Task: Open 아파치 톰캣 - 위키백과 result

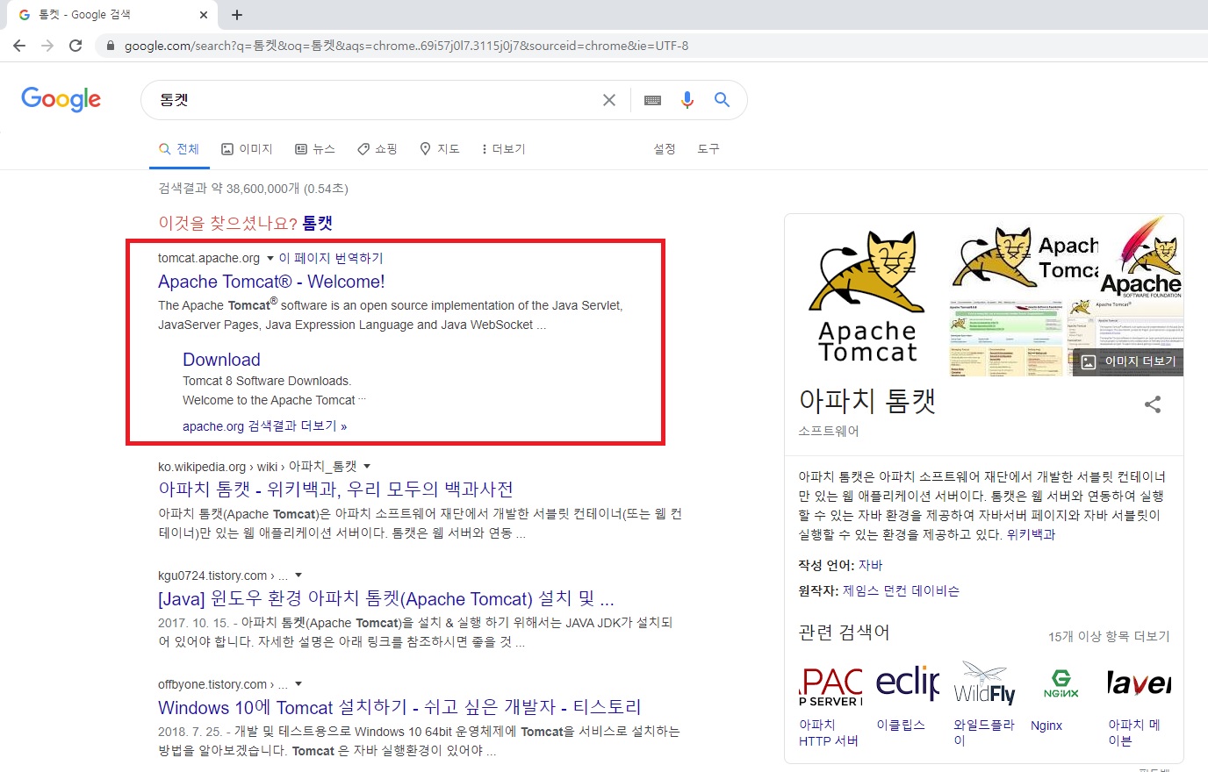Action: tap(335, 490)
